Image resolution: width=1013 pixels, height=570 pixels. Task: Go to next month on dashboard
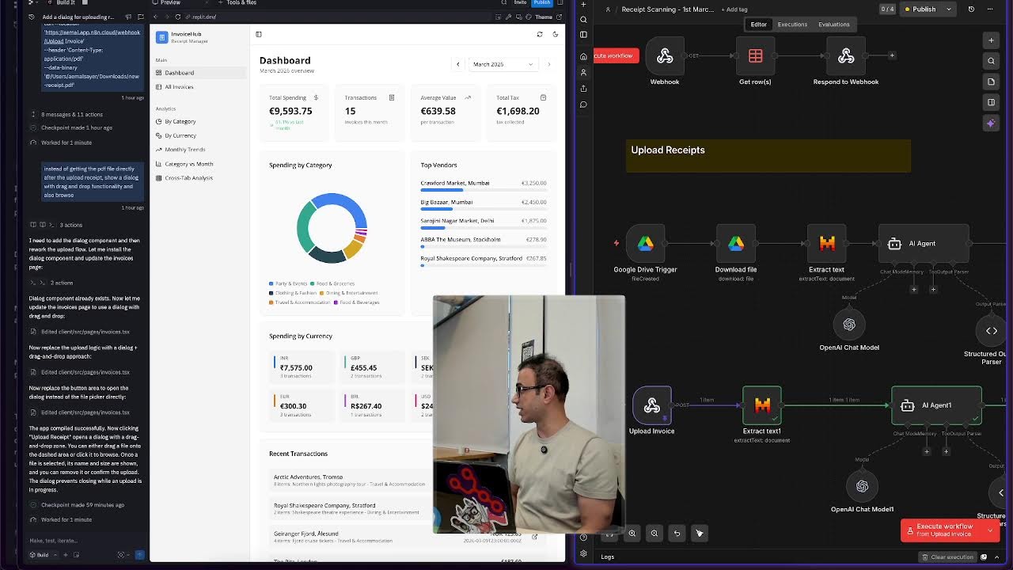point(548,64)
